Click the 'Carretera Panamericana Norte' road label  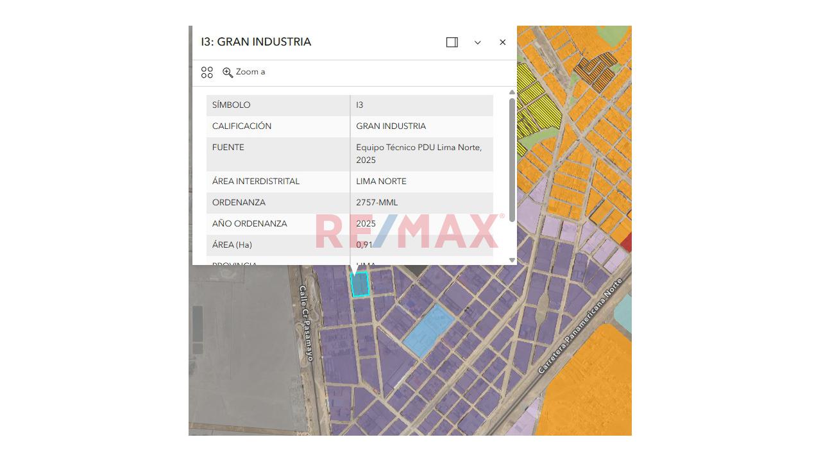(x=580, y=327)
